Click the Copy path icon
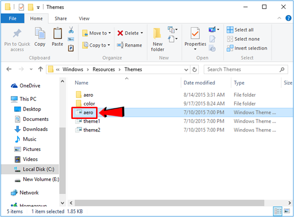Image resolution: width=294 pixels, height=217 pixels. [71, 39]
